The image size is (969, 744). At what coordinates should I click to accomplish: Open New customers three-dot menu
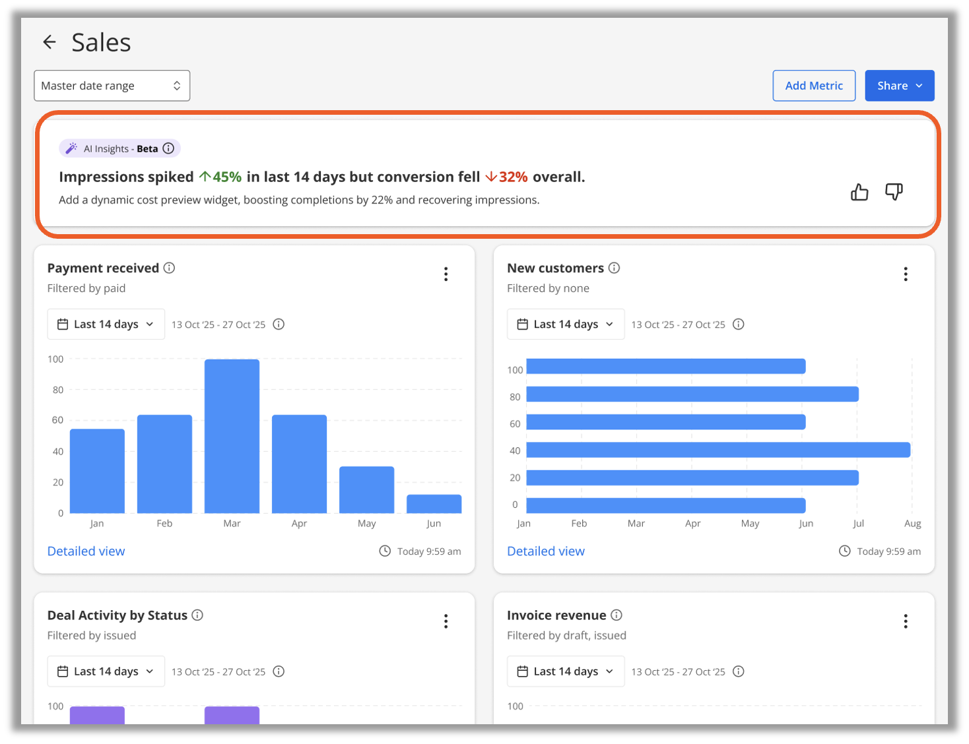coord(906,274)
